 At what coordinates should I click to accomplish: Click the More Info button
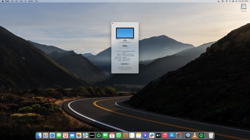[125, 64]
